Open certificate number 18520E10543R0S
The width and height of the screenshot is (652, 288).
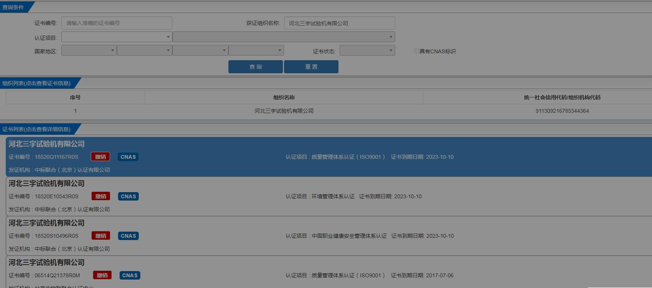point(56,196)
